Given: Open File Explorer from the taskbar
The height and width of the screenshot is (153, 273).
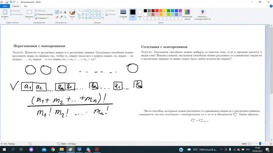Looking at the screenshot, I should (x=61, y=149).
